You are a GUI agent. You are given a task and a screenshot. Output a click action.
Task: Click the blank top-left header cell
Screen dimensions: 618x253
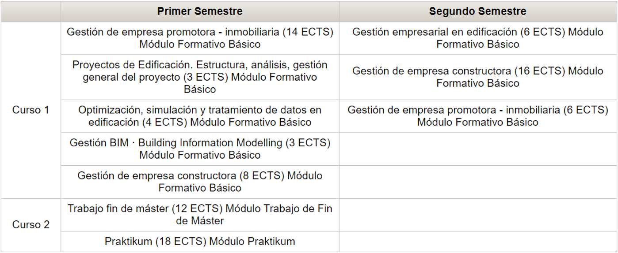(31, 11)
